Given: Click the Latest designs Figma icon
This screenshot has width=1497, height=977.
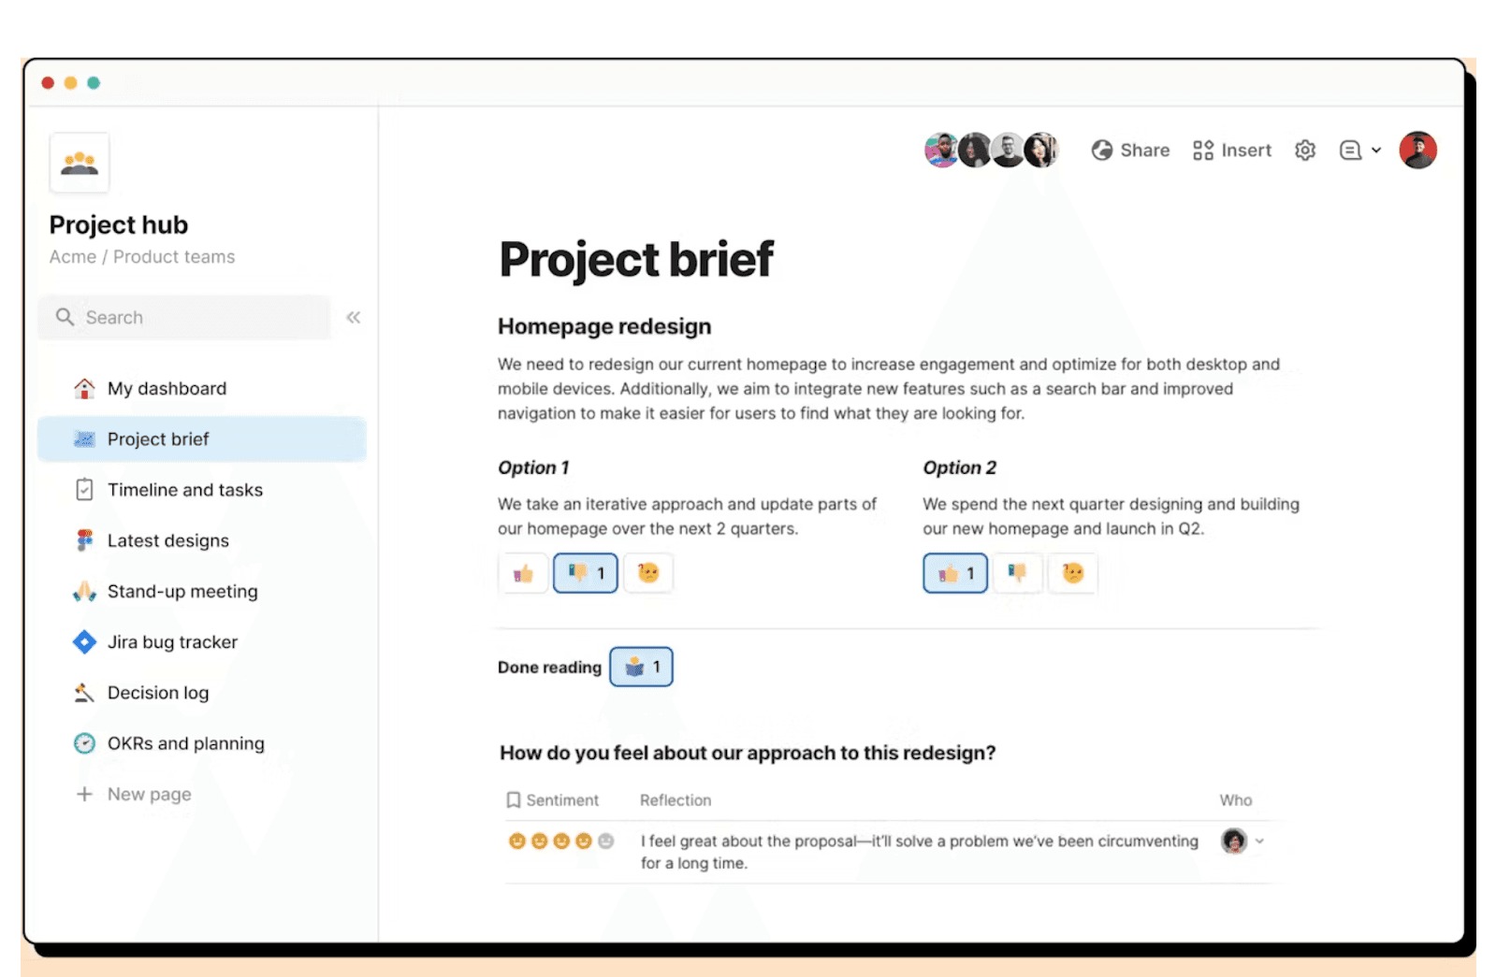Looking at the screenshot, I should [x=84, y=540].
